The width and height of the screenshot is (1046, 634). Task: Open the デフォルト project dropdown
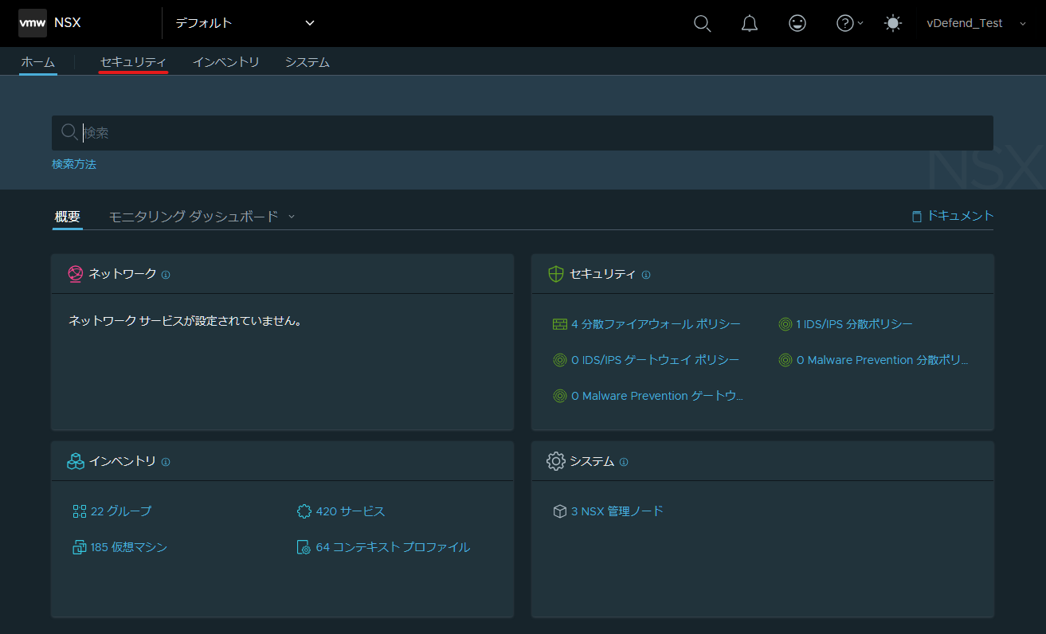[245, 23]
